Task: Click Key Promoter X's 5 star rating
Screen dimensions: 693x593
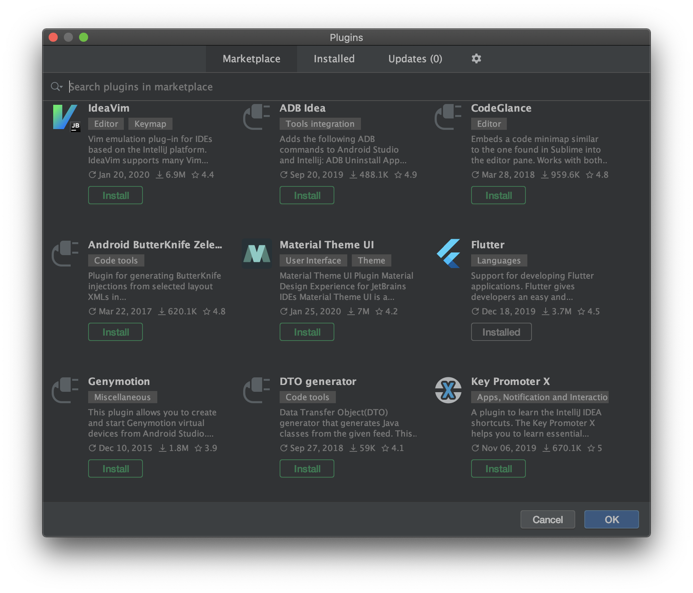Action: tap(595, 448)
